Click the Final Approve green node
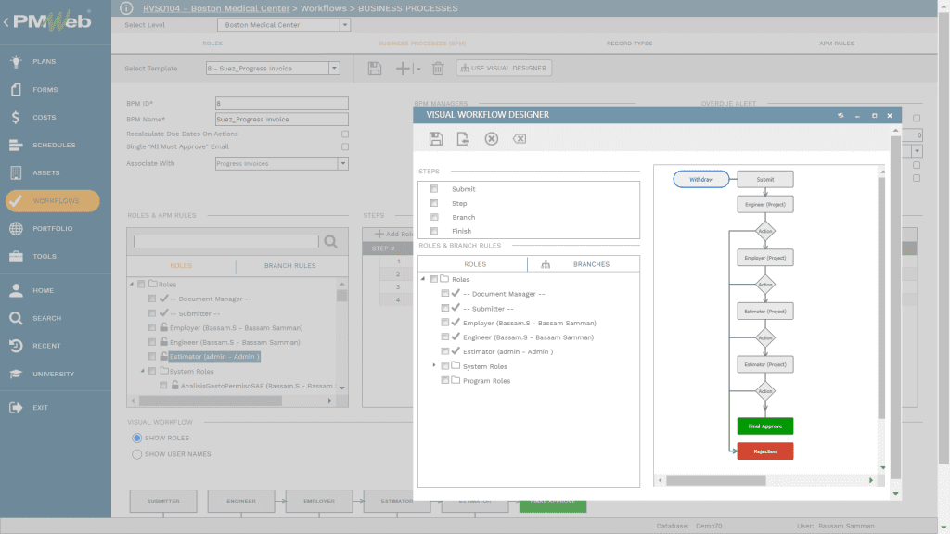Viewport: 950px width, 534px height. coord(765,426)
